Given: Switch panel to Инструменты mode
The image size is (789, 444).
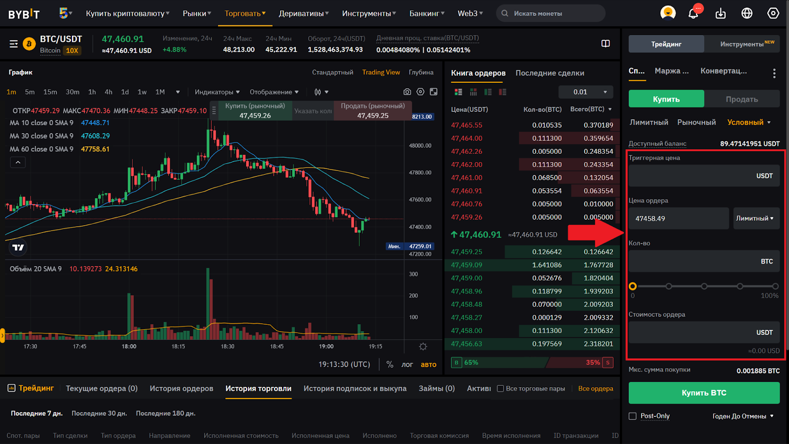Looking at the screenshot, I should (x=742, y=44).
